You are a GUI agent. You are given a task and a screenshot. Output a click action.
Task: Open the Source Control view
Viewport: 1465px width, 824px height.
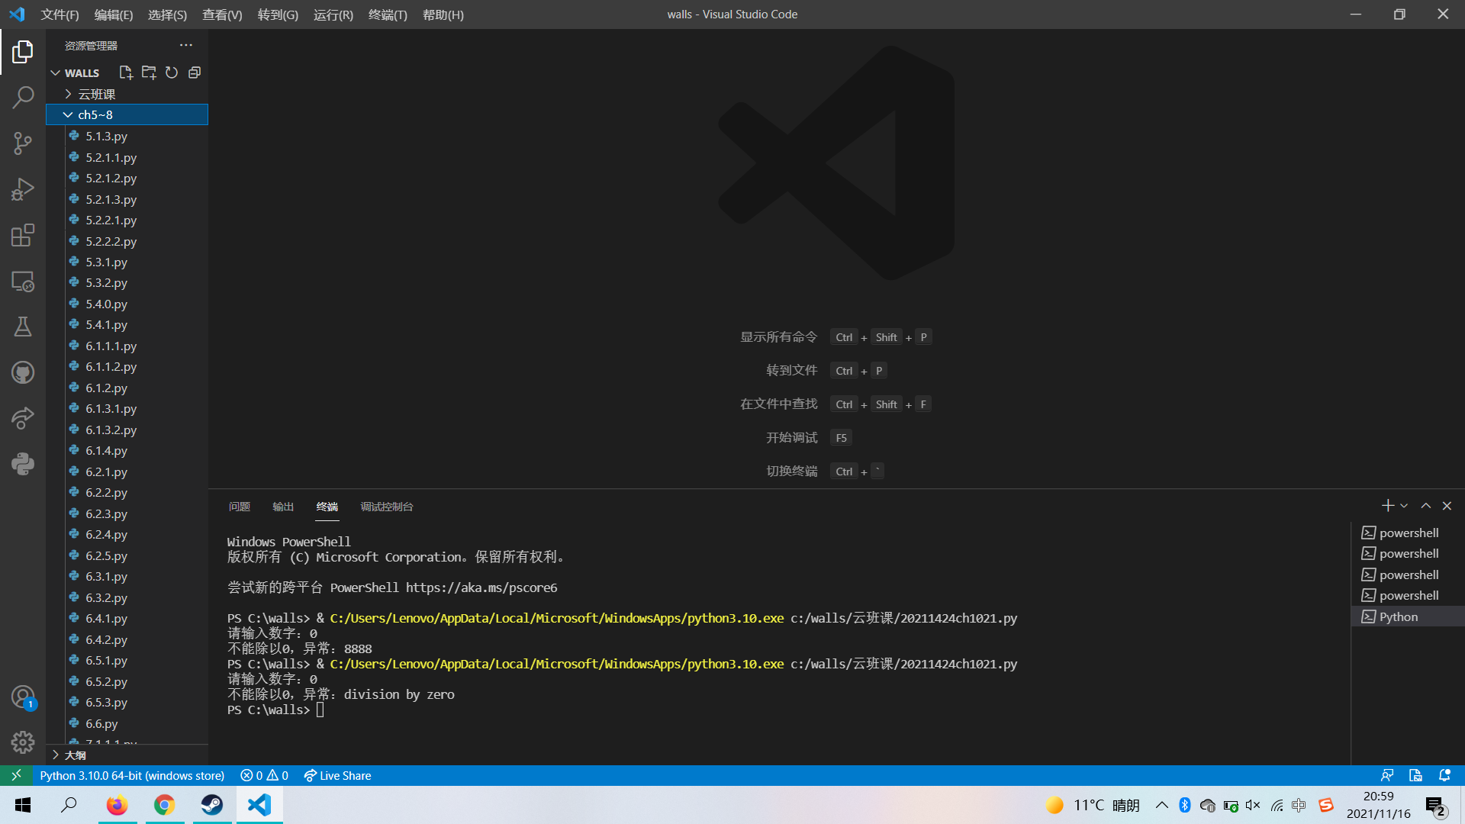[x=23, y=143]
